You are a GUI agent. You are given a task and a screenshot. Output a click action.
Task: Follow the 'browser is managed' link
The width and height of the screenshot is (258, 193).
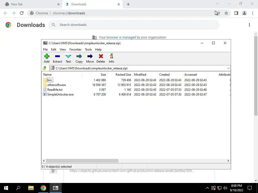pyautogui.click(x=121, y=37)
